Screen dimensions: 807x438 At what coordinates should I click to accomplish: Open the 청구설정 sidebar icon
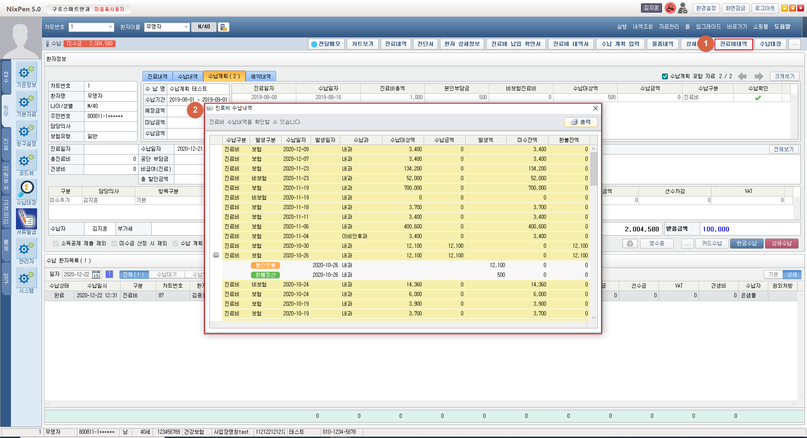[26, 131]
